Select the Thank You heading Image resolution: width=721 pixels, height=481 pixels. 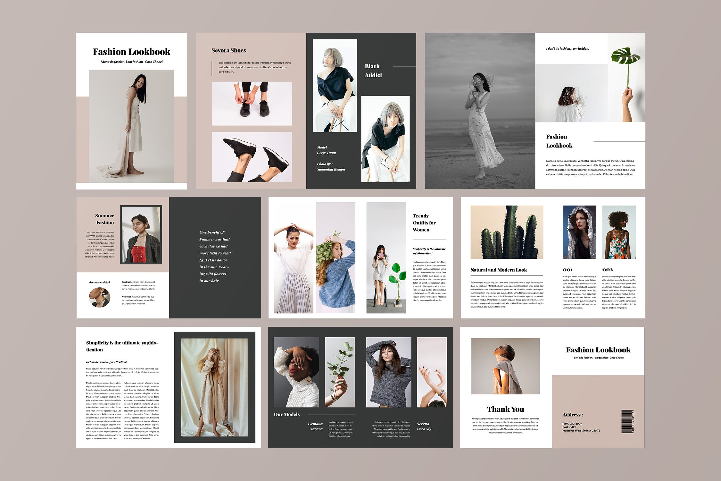click(x=506, y=409)
